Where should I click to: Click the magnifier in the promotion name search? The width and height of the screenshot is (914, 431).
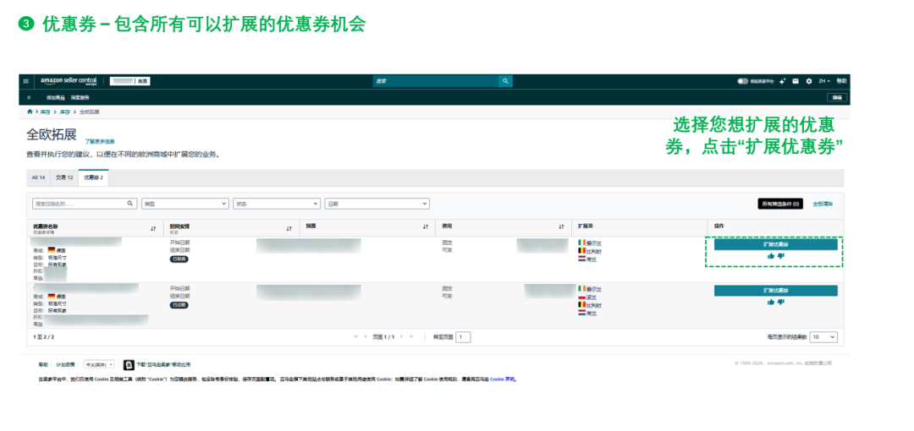pyautogui.click(x=130, y=204)
